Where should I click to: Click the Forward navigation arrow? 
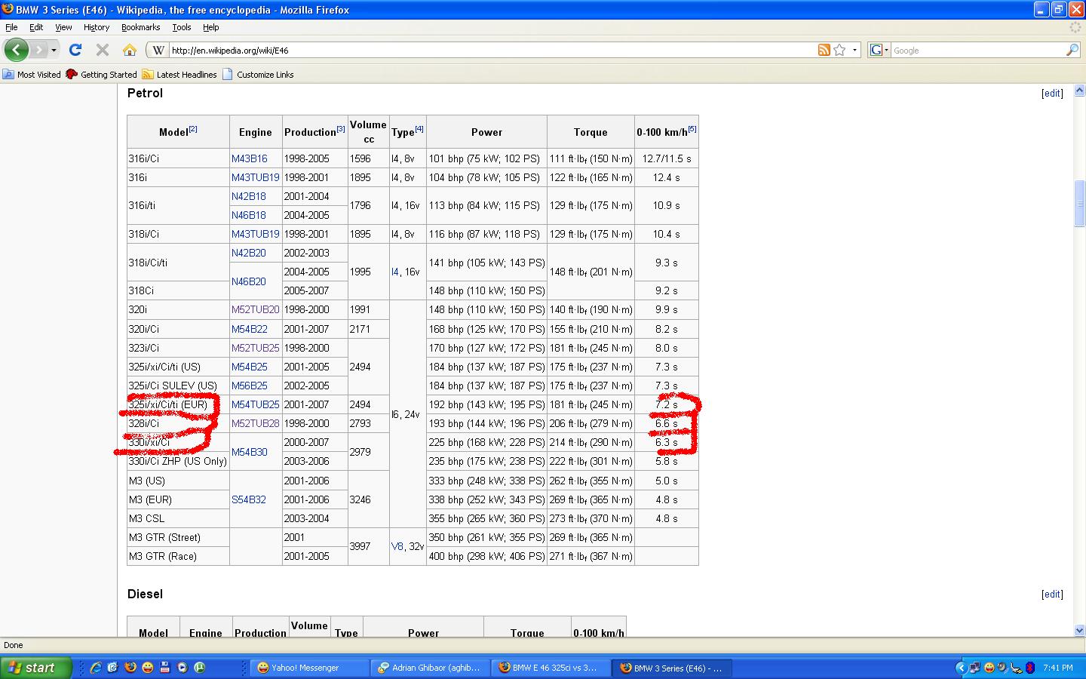(x=39, y=50)
